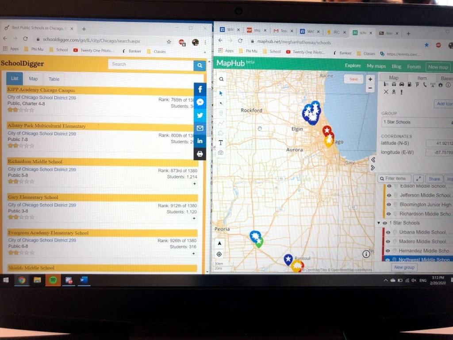Collapse the 1 Star Schools group arrow

tap(379, 223)
